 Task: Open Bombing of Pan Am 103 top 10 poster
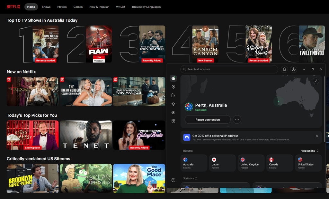(x=152, y=44)
